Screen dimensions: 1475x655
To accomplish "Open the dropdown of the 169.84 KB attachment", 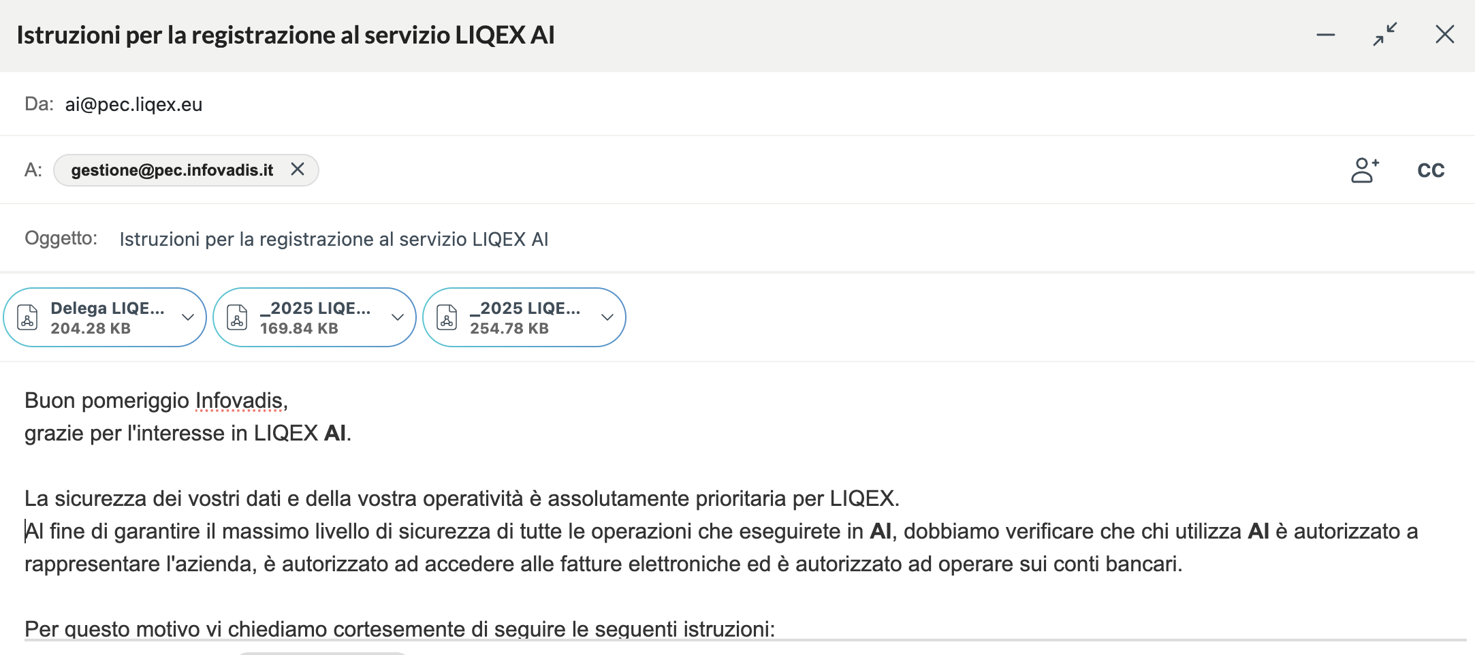I will [398, 317].
